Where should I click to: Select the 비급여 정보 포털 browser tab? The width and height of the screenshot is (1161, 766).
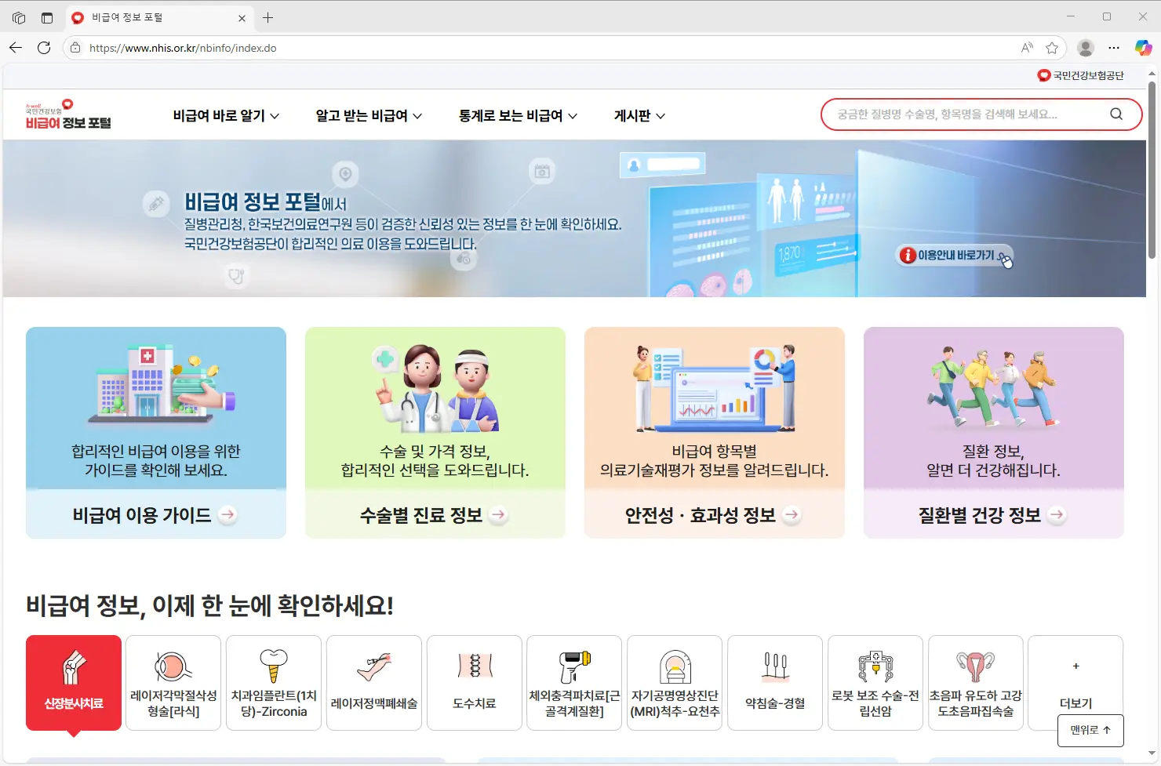coord(158,17)
